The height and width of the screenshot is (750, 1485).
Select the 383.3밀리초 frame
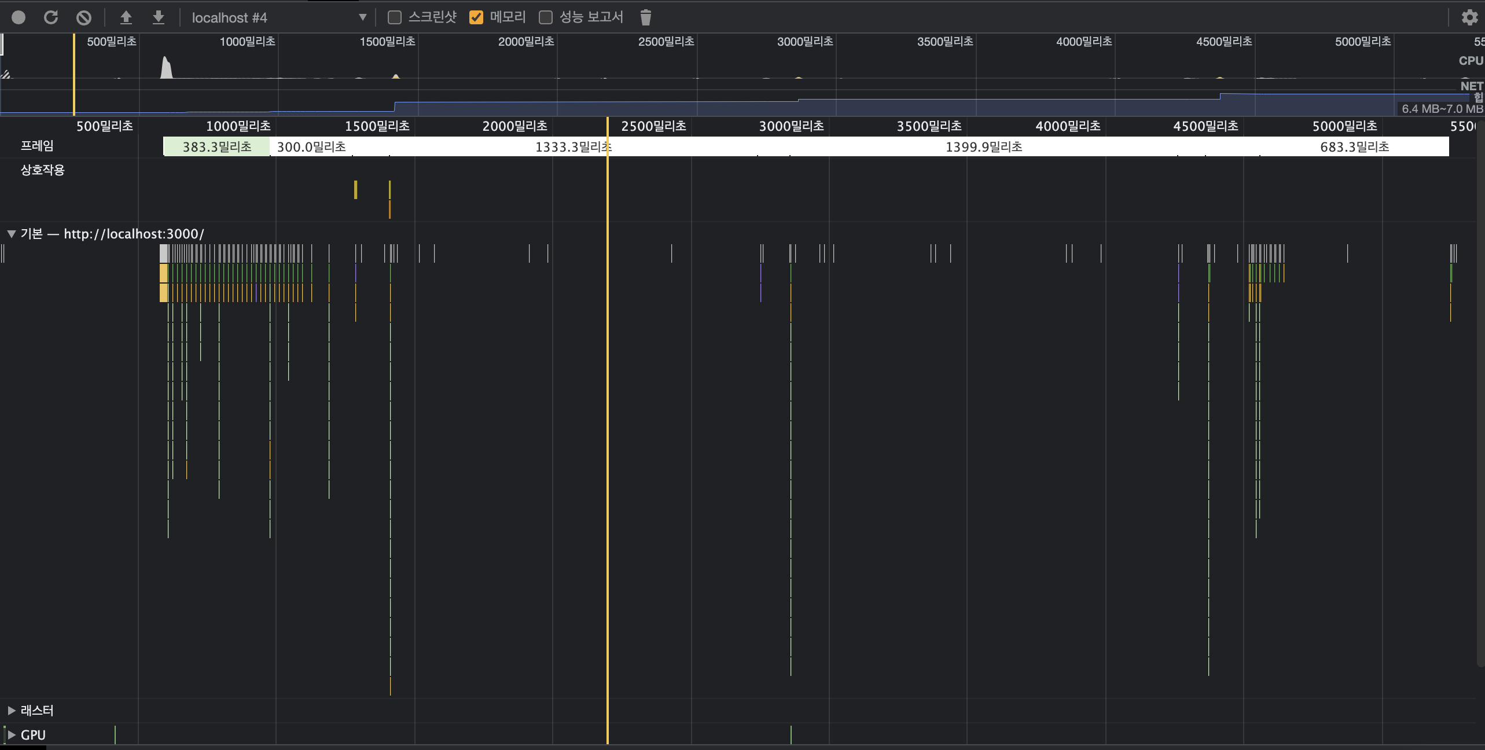pos(216,147)
